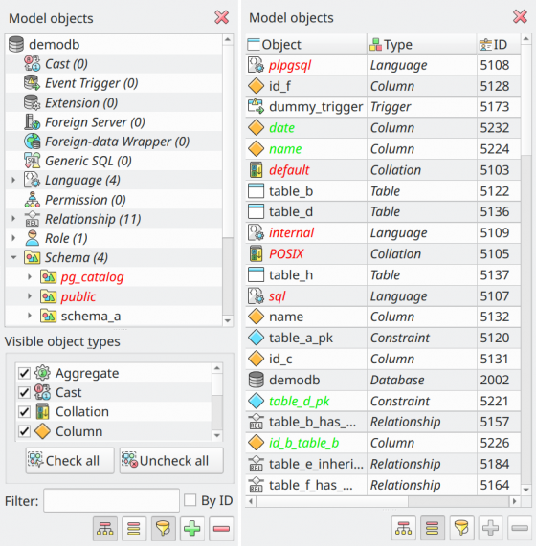The image size is (536, 546).
Task: Collapse the Schema (4) tree node
Action: [13, 257]
